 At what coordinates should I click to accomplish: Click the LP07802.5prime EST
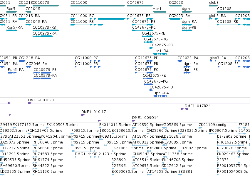coord(180,151)
